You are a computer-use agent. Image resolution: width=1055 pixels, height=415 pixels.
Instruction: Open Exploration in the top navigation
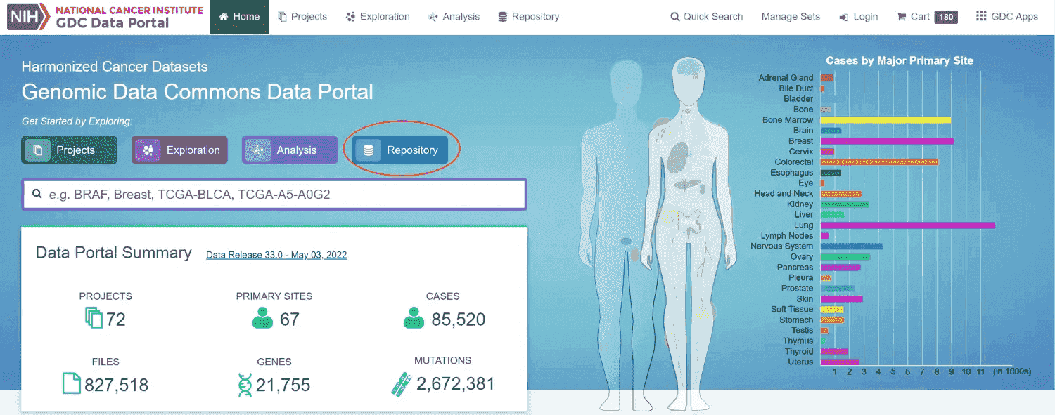point(378,16)
